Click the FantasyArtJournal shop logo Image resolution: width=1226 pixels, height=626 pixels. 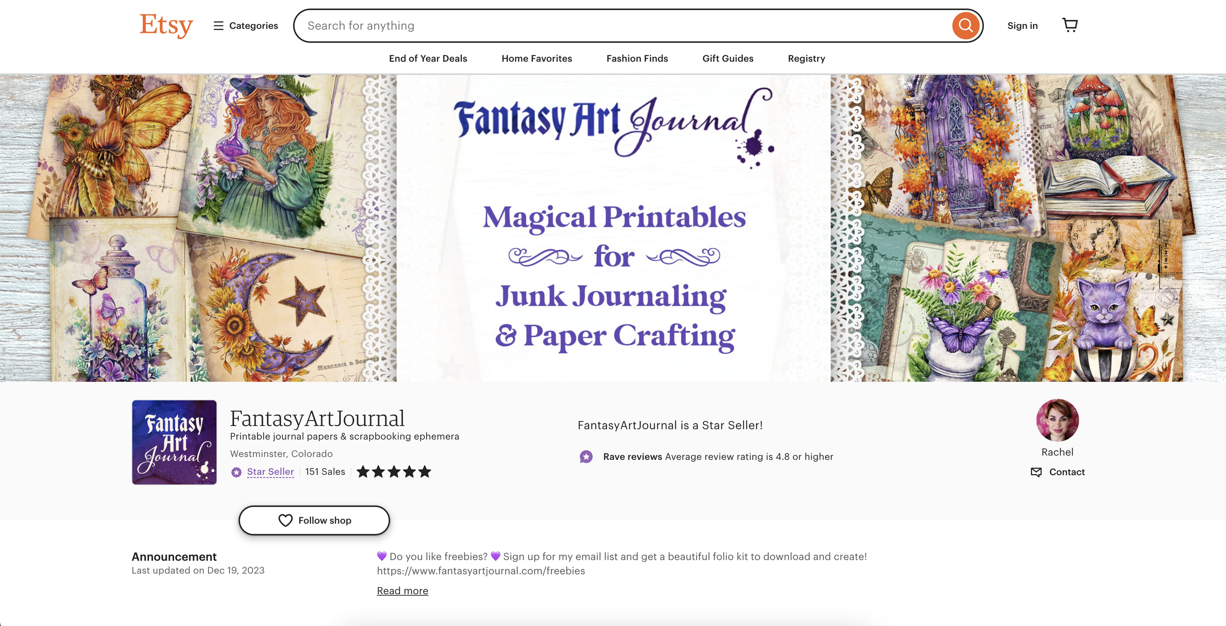pos(174,442)
